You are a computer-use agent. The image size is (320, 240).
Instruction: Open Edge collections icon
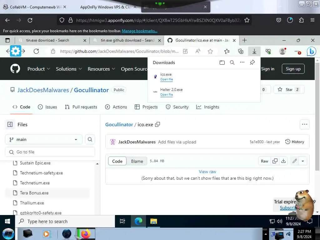point(241,51)
